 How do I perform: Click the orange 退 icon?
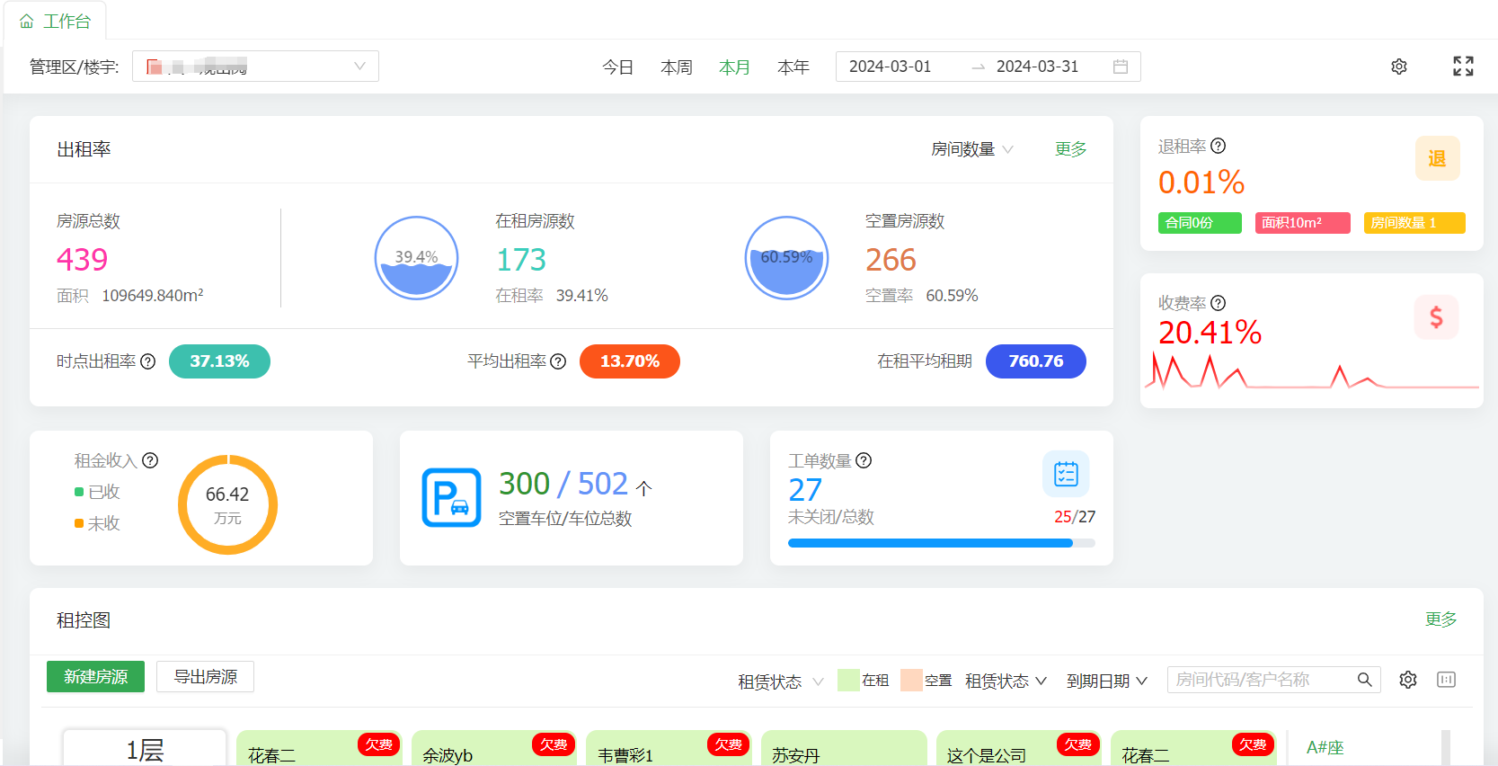(x=1438, y=158)
